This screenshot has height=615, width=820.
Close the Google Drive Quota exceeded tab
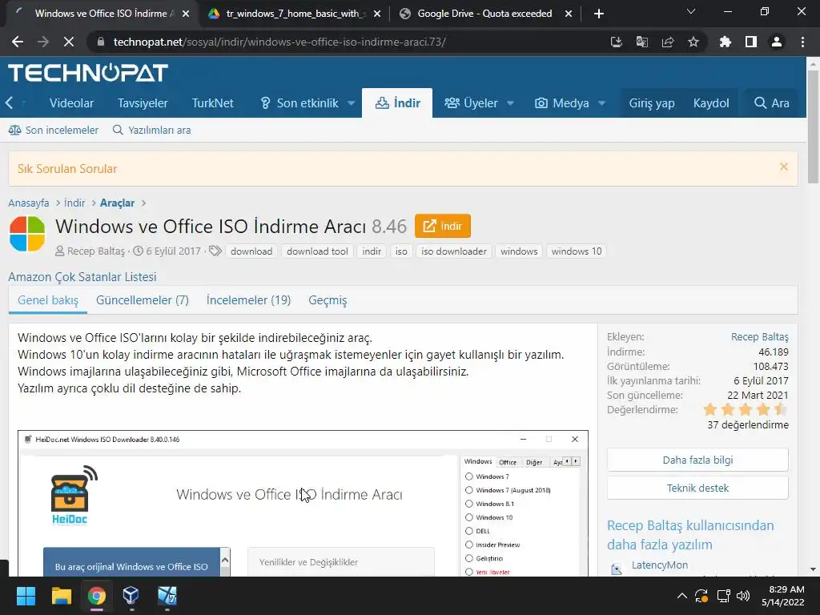coord(569,14)
